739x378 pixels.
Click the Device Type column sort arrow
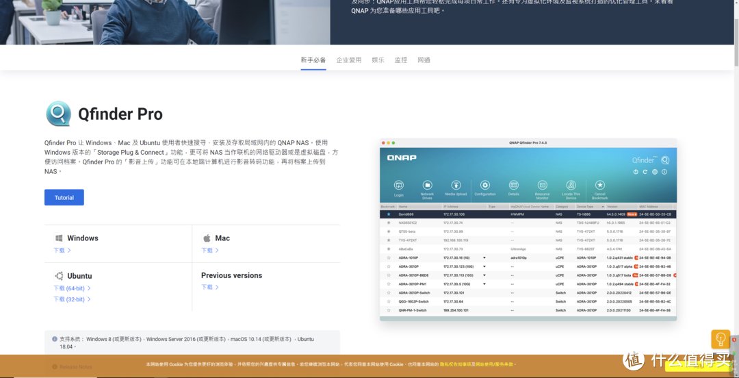(x=602, y=207)
